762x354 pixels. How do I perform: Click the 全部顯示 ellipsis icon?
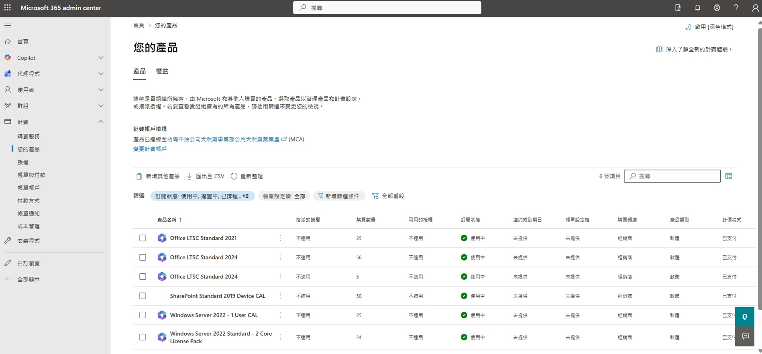coord(8,279)
